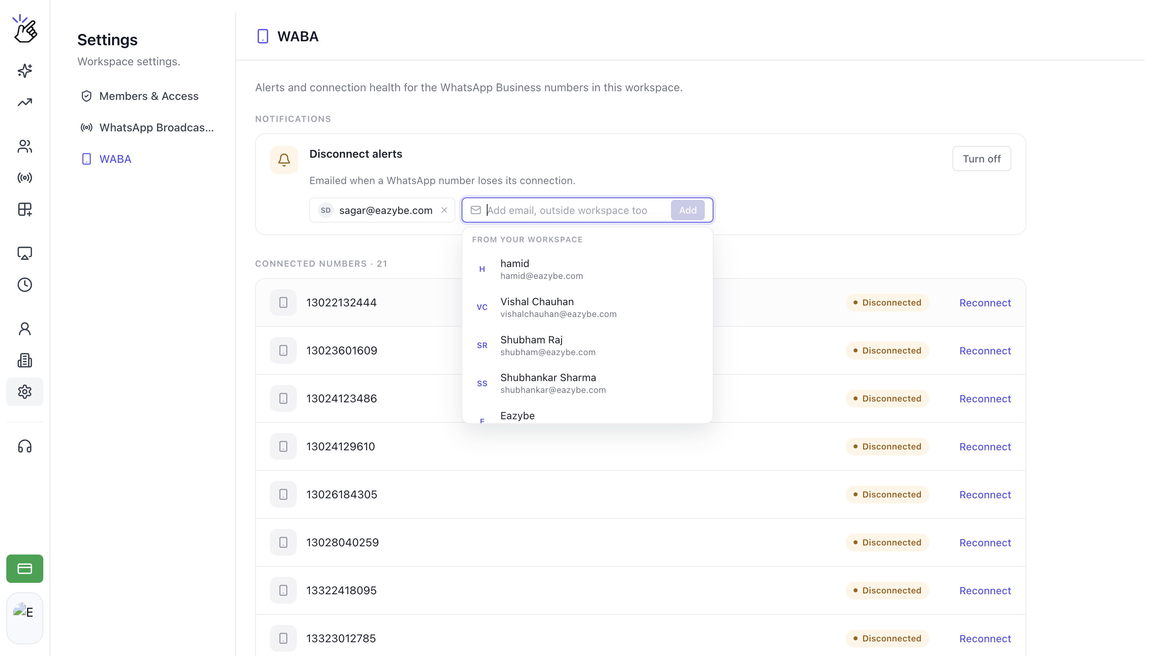The image size is (1157, 656).
Task: Click Disconnected badge for 13028040259
Action: tap(887, 542)
